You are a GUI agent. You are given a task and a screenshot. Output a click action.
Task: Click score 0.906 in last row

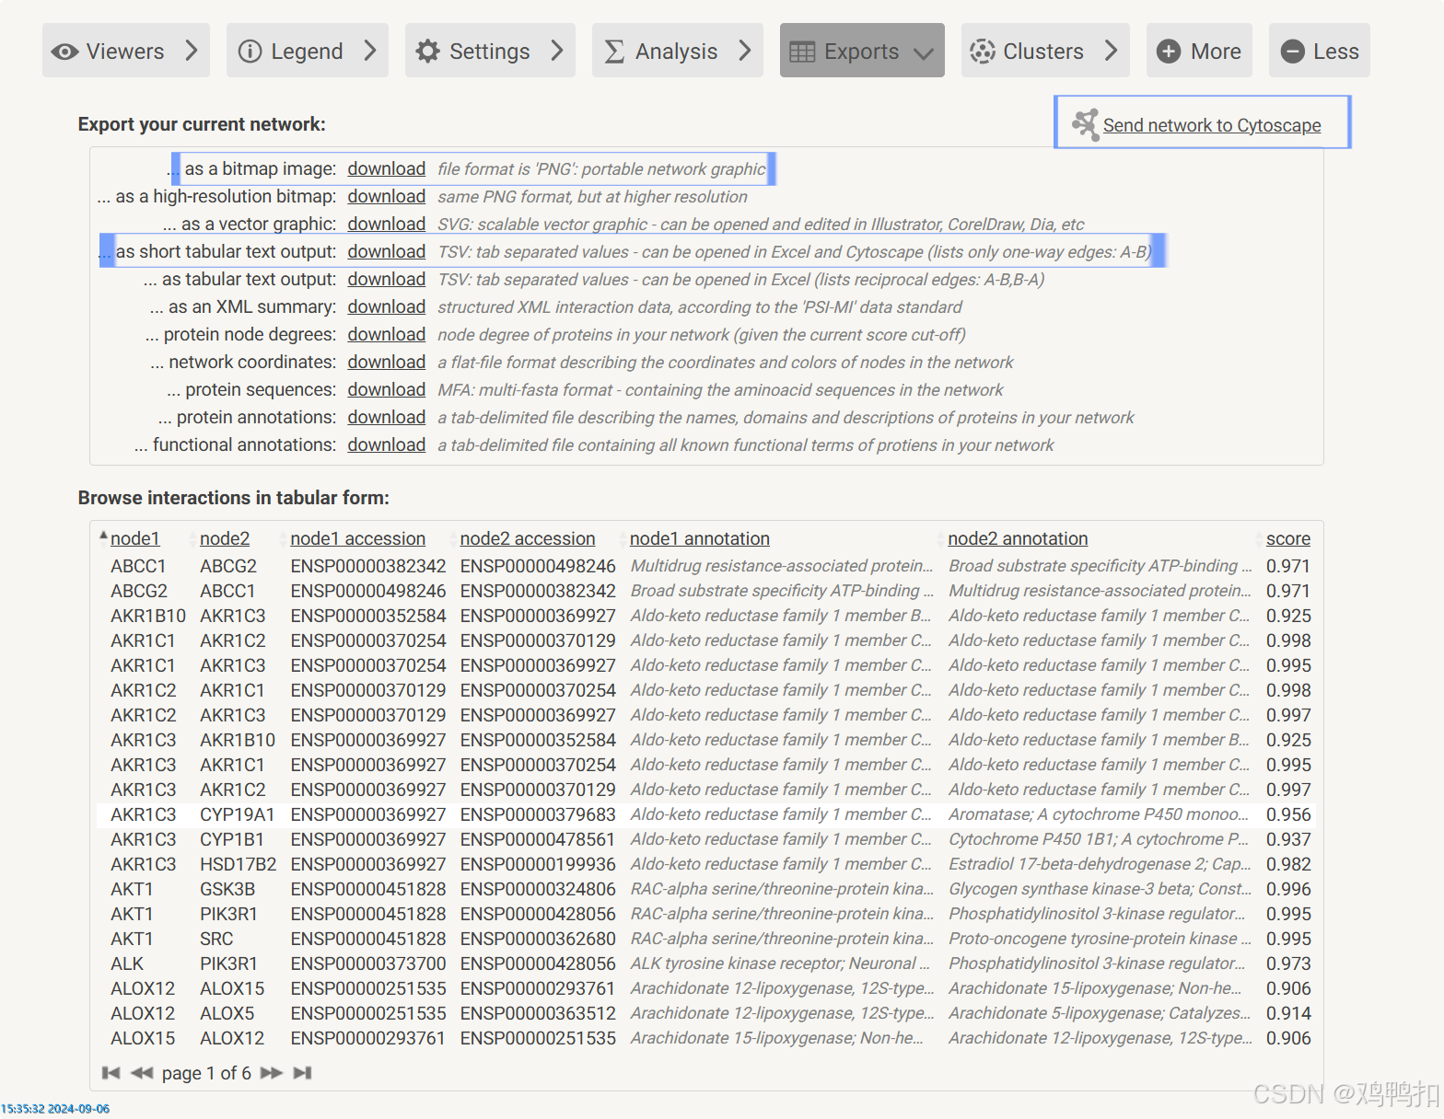1288,1038
